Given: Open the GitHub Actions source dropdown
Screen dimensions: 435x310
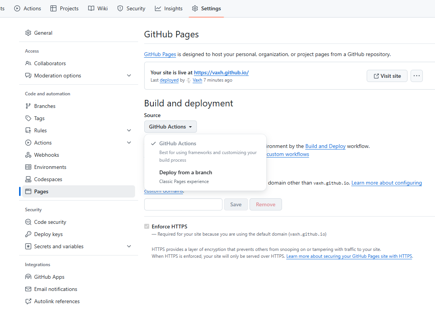Looking at the screenshot, I should click(x=170, y=127).
